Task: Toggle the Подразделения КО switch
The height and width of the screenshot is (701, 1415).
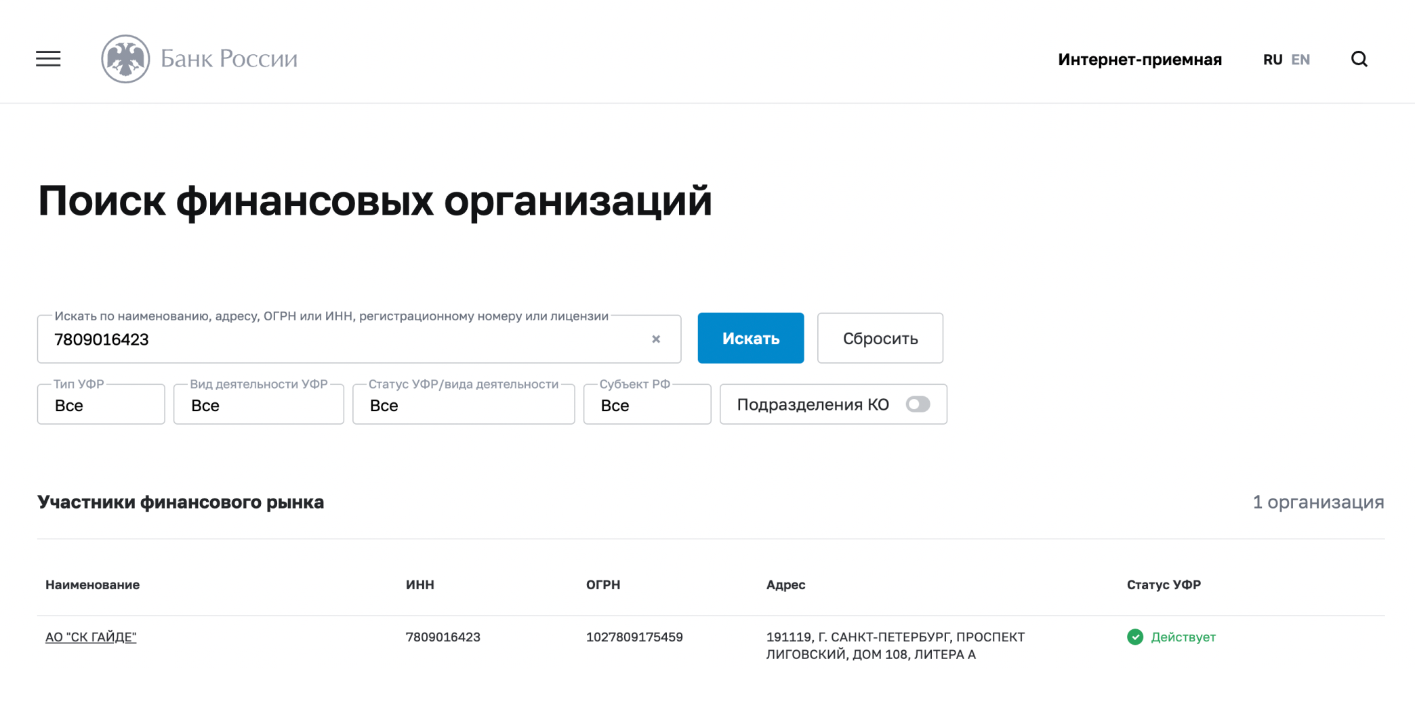Action: pos(918,404)
